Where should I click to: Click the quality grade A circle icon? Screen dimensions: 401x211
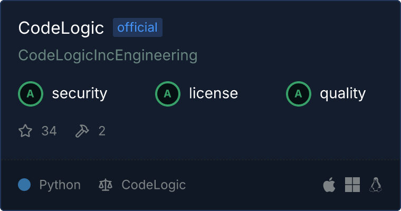click(299, 94)
